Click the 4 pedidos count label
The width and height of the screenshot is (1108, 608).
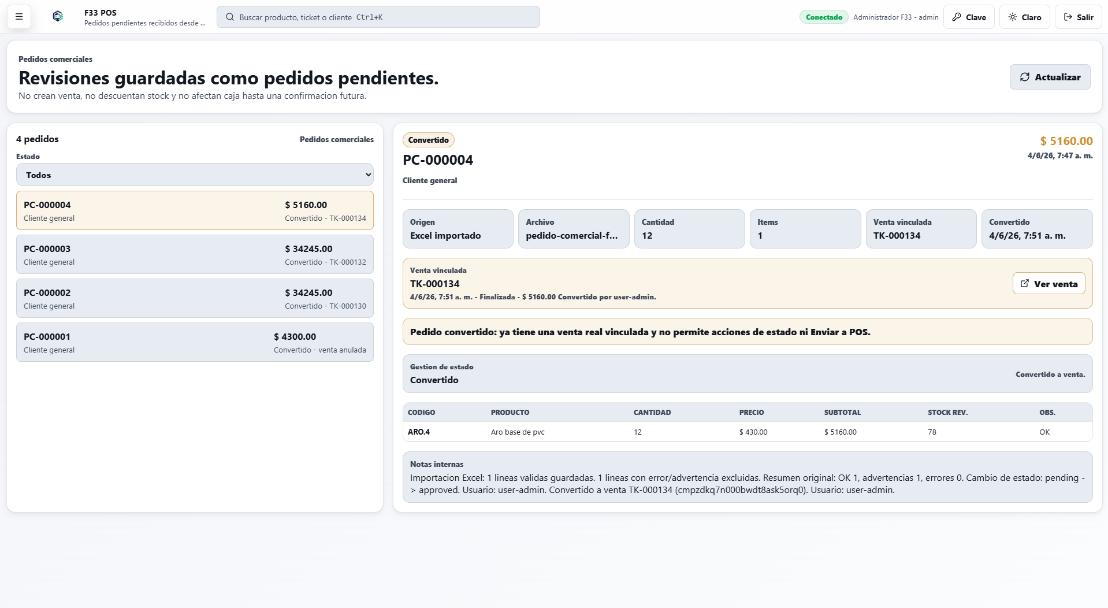(38, 139)
